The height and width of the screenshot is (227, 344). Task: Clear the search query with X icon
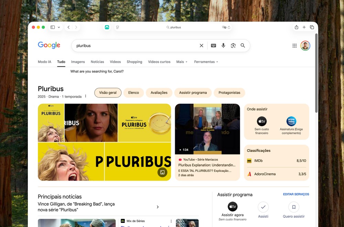click(x=202, y=45)
